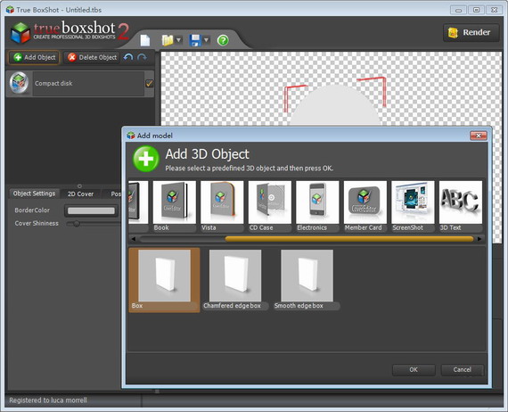This screenshot has height=412, width=508.
Task: Click the Compact disk object icon
Action: [19, 83]
